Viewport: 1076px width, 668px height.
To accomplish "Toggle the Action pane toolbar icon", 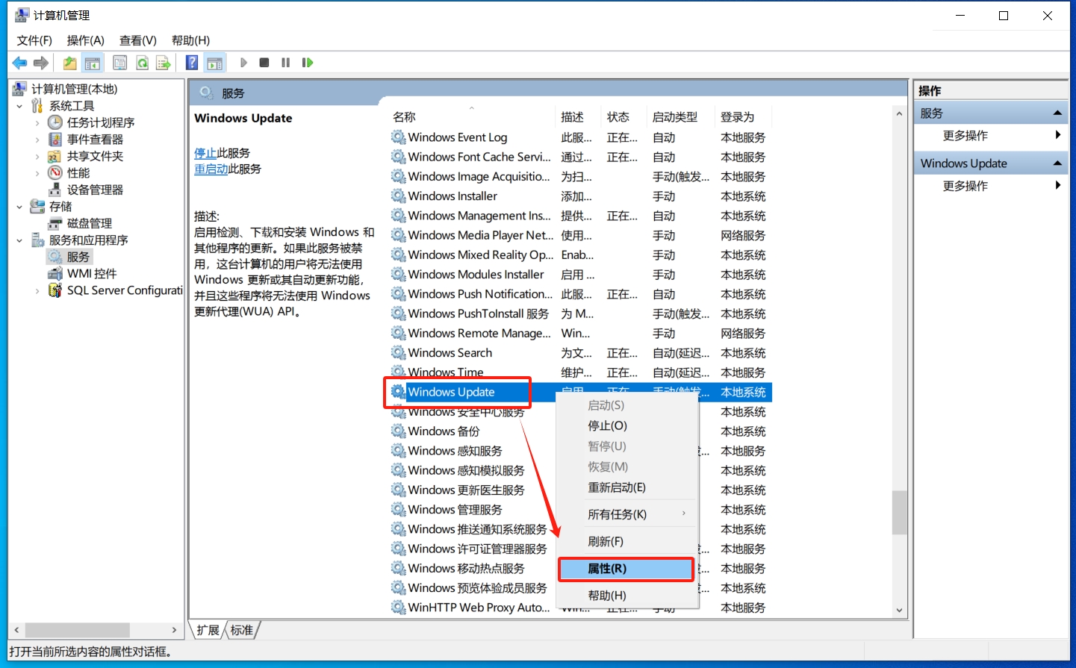I will [x=215, y=63].
